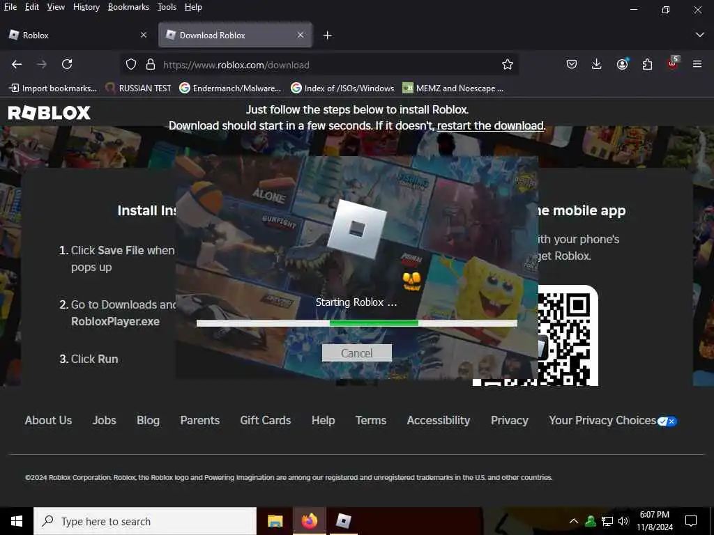This screenshot has height=535, width=714.
Task: Open the taskbar clock showing 6:07 PM
Action: 654,521
